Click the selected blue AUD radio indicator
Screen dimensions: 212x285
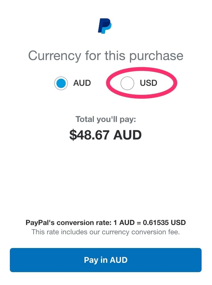click(x=61, y=83)
